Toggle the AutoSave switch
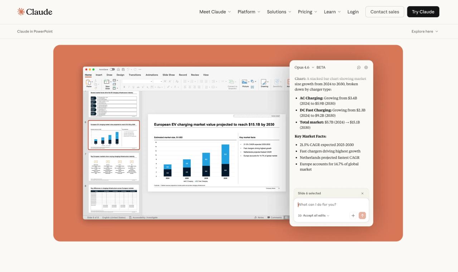 tap(112, 69)
